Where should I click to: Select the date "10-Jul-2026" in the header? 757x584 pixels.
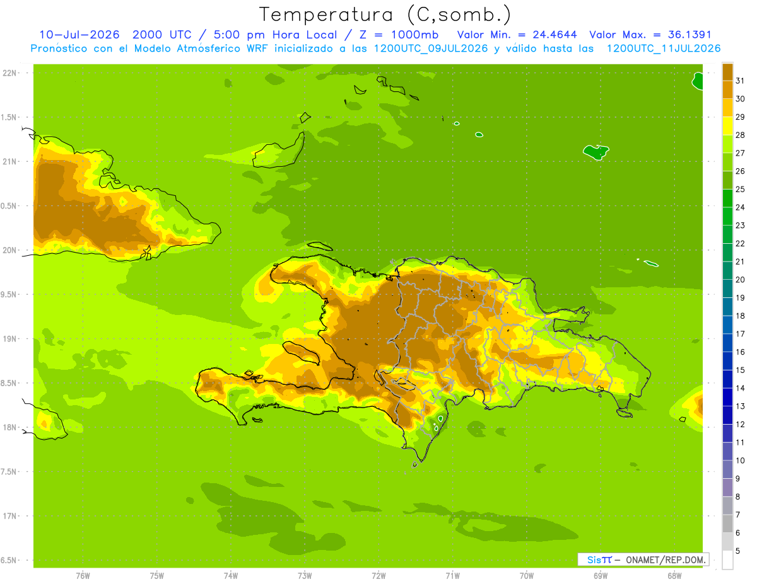click(79, 35)
